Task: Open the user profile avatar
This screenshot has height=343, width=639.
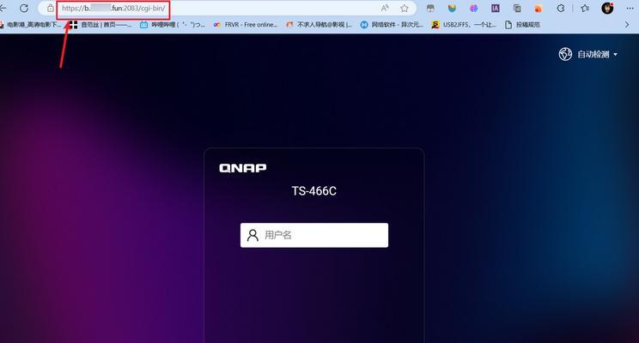Action: point(607,8)
